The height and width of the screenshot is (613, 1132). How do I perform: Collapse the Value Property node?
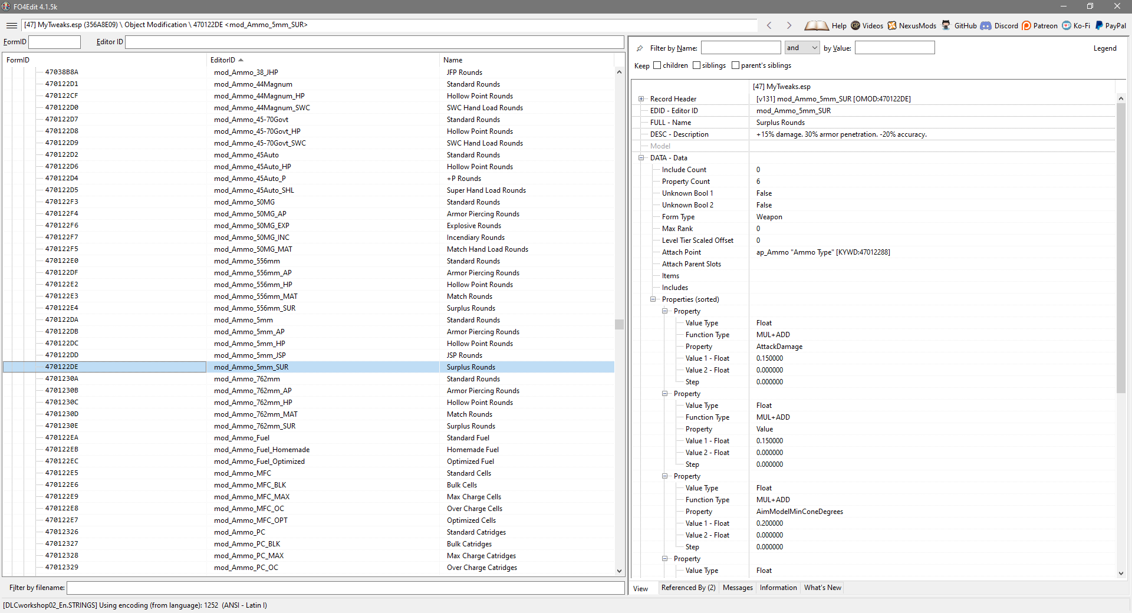point(665,394)
